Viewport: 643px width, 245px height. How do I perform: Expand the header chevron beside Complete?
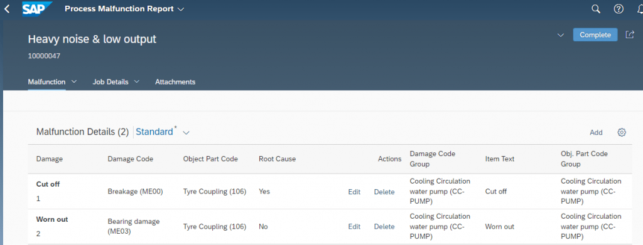click(561, 35)
